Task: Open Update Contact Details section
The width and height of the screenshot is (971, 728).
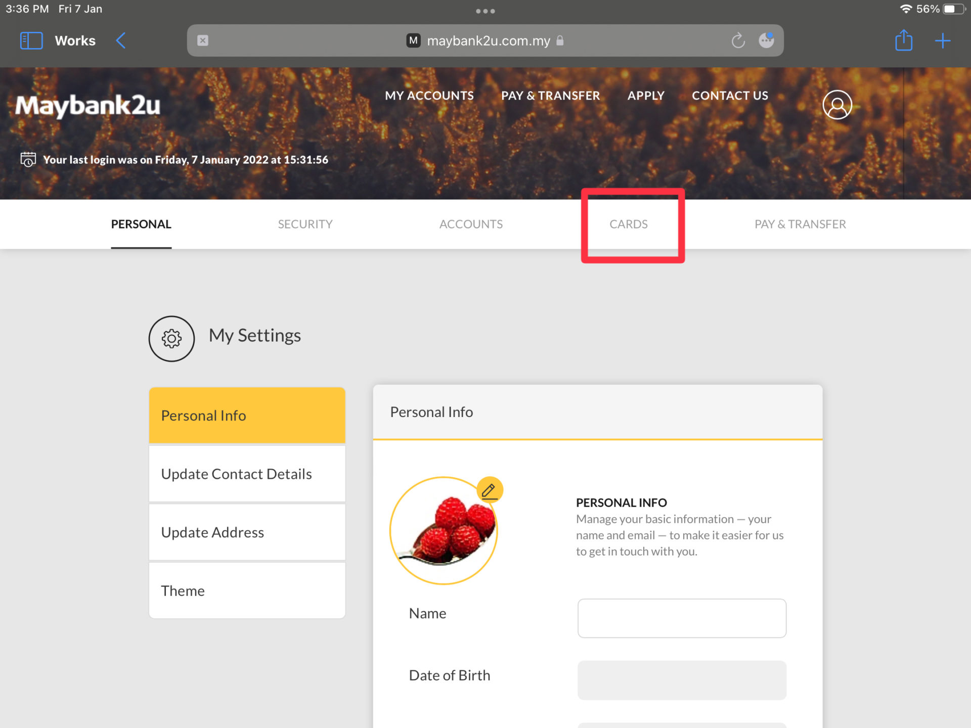Action: (247, 474)
